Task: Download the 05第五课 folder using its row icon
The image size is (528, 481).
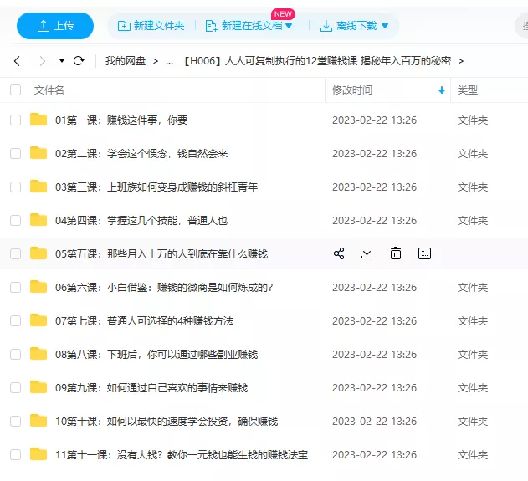Action: [367, 253]
